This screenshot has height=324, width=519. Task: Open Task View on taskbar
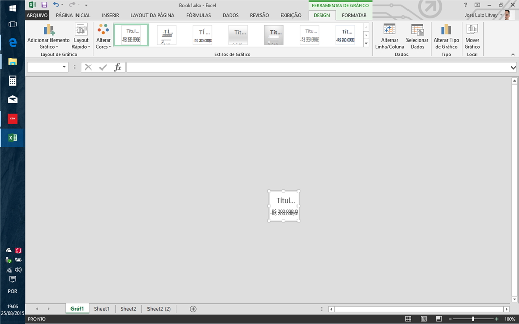[13, 24]
